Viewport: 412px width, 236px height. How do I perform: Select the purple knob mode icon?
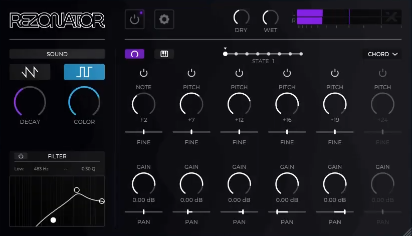click(134, 54)
